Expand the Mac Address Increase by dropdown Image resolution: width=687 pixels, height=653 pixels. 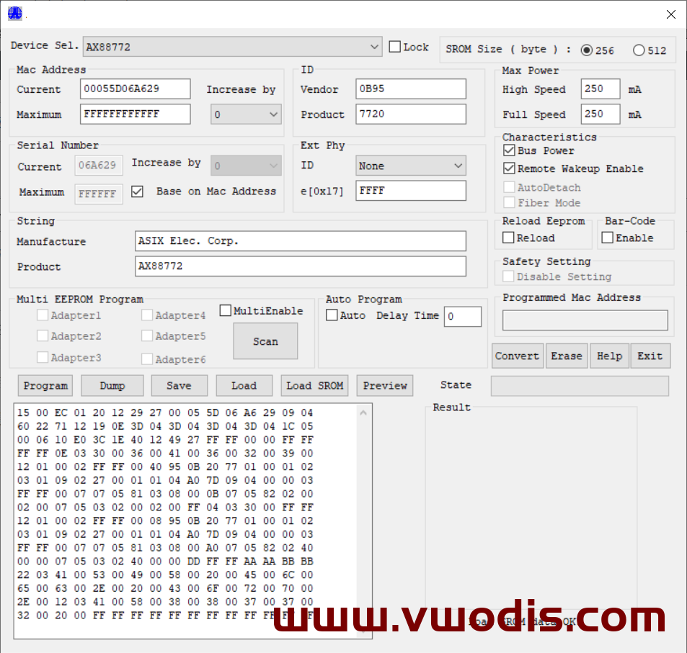[x=246, y=114]
